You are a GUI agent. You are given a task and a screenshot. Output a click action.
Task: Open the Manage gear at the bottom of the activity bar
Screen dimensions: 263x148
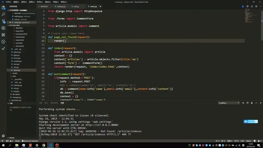pos(3,136)
